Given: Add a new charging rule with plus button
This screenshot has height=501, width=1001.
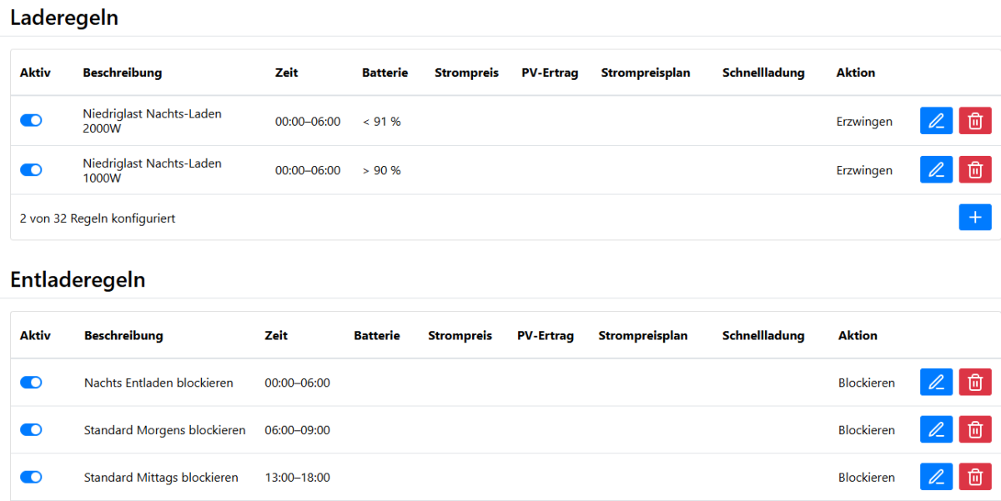Looking at the screenshot, I should (x=975, y=218).
